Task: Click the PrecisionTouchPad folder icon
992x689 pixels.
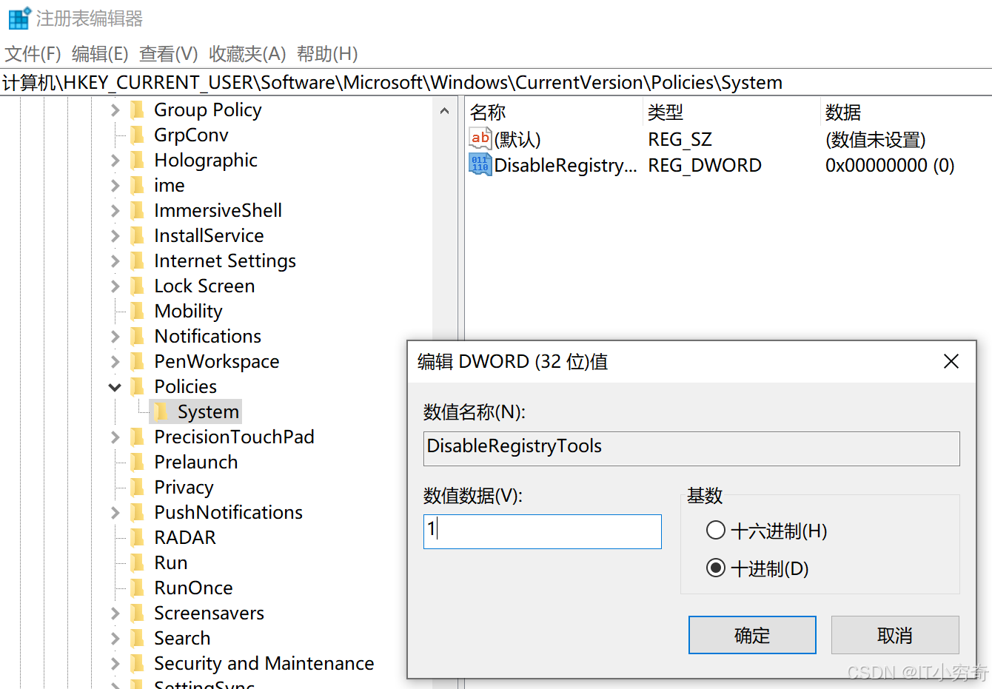Action: (x=137, y=437)
